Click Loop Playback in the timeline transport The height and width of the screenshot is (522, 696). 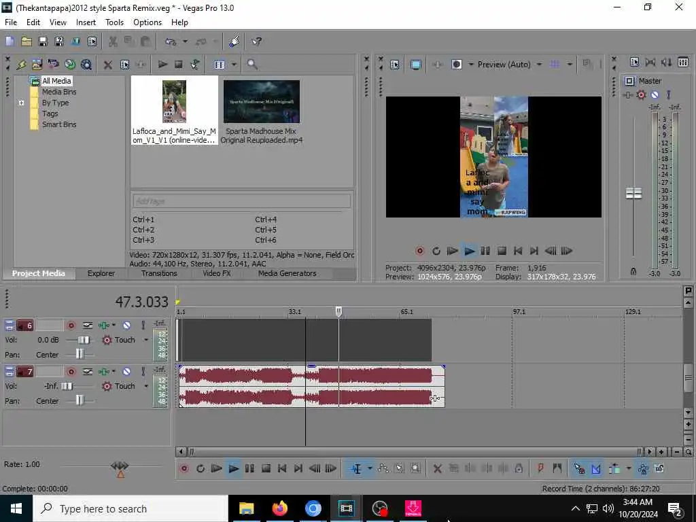[201, 468]
